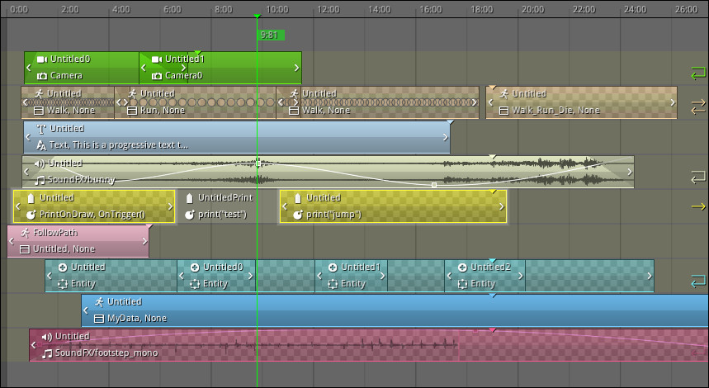
Task: Click the "Untitled, None" label in FollowPath clip
Action: click(64, 249)
